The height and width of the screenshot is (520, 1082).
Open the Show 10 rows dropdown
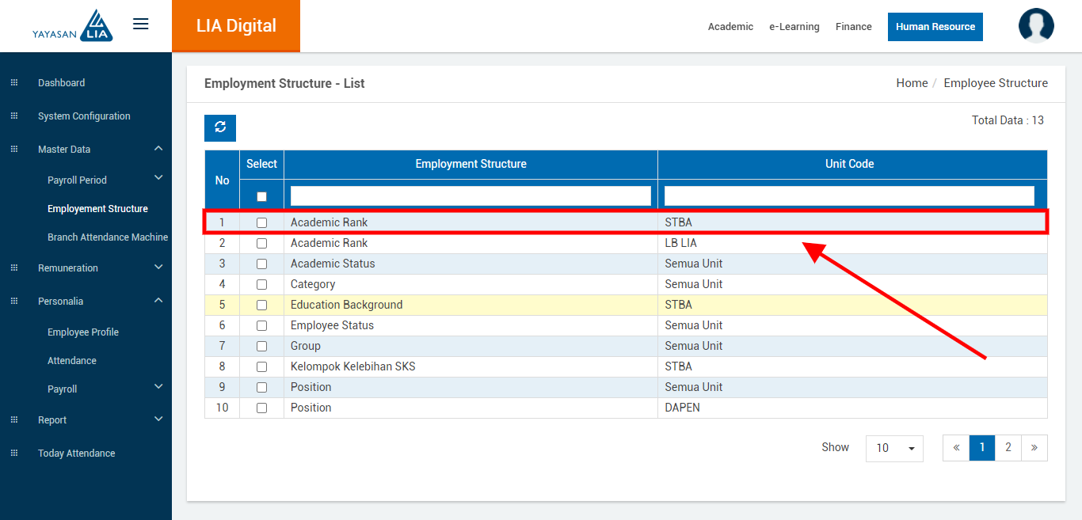click(x=894, y=448)
